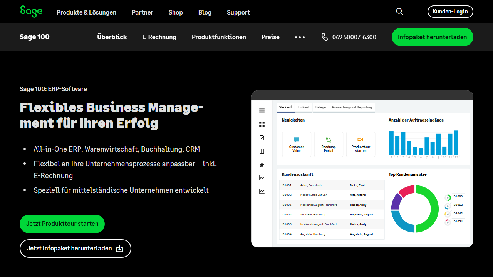Click Jetzt Produkttour starten button

[x=62, y=224]
